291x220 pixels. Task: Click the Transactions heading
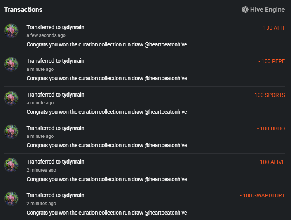[x=23, y=9]
